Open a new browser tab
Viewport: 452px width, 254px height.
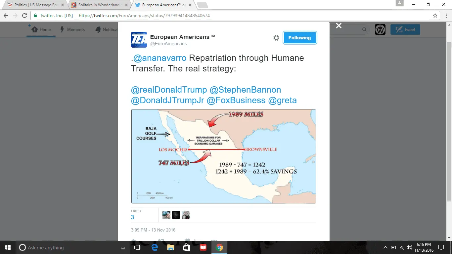202,5
